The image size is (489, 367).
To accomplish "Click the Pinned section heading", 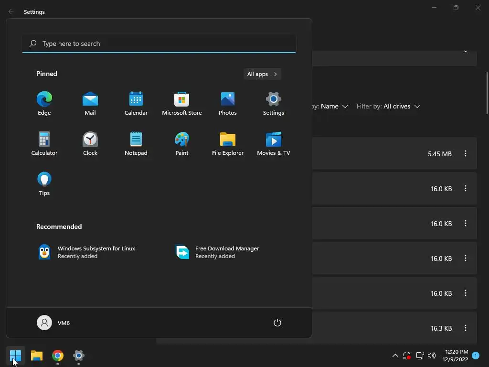I will coord(47,74).
